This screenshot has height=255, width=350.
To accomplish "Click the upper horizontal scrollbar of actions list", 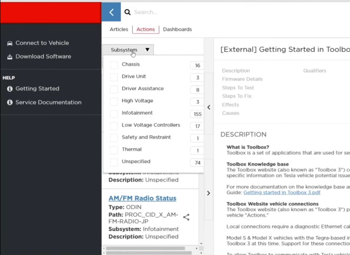I will [145, 248].
